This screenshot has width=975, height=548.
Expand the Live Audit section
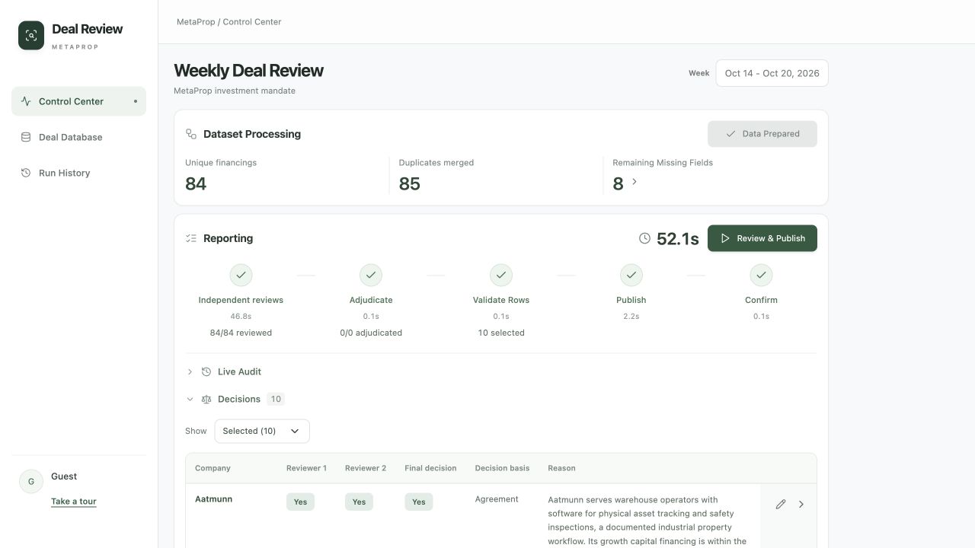point(190,371)
